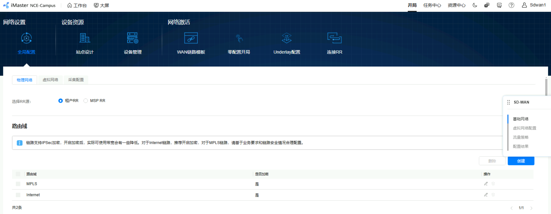Check the MPLS row checkbox
Screen dimensions: 551x214
coord(18,184)
